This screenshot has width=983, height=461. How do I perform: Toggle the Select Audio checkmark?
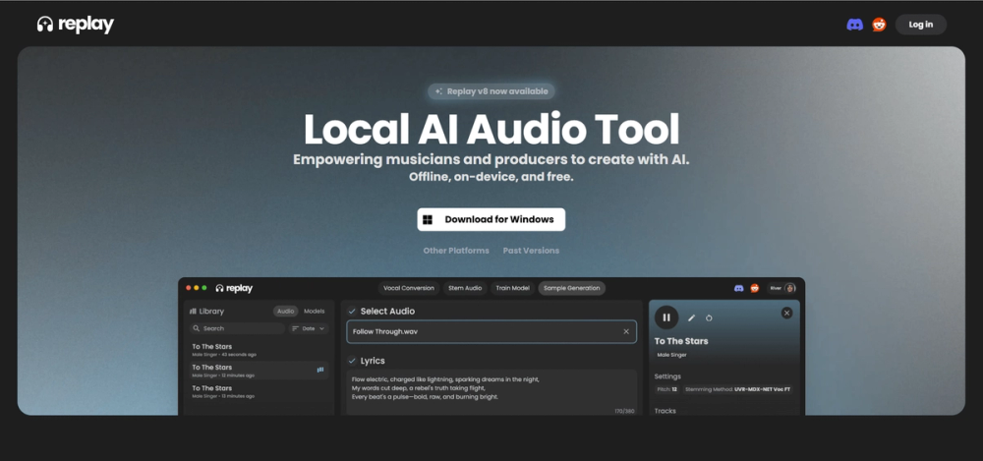coord(352,311)
